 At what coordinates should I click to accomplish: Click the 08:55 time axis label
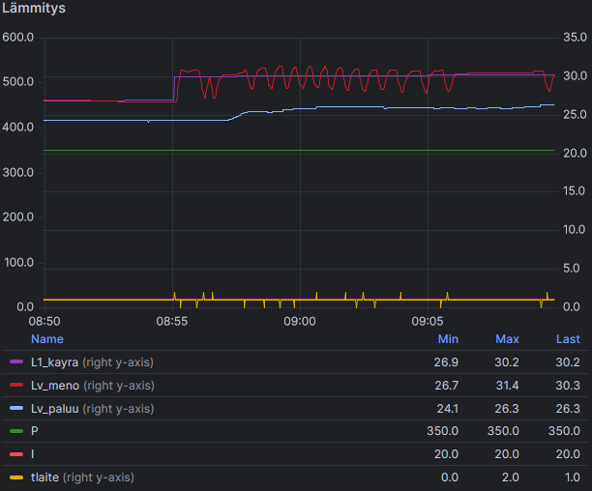172,321
